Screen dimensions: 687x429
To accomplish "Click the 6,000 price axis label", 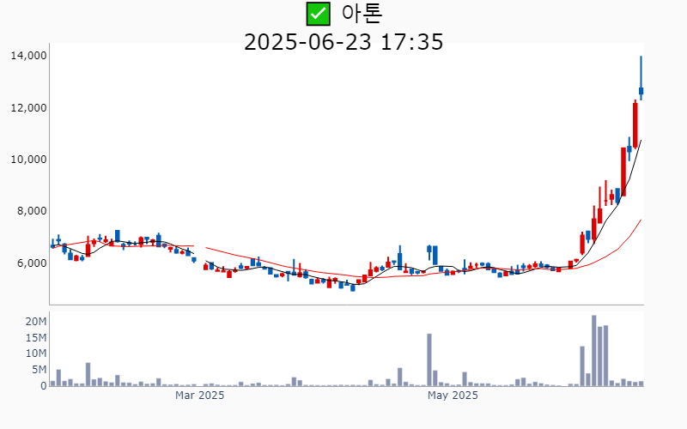I will (32, 263).
